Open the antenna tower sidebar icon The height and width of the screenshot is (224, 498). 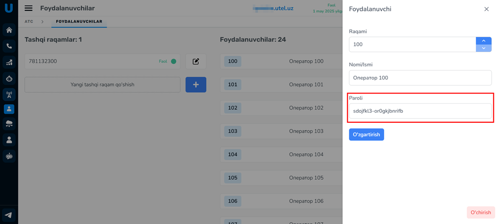9,94
